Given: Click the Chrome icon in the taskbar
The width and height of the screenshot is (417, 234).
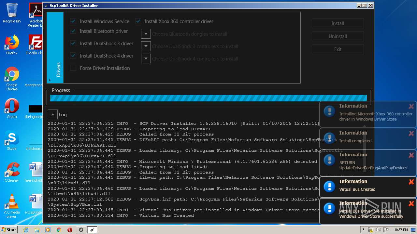Looking at the screenshot, I should (x=59, y=230).
